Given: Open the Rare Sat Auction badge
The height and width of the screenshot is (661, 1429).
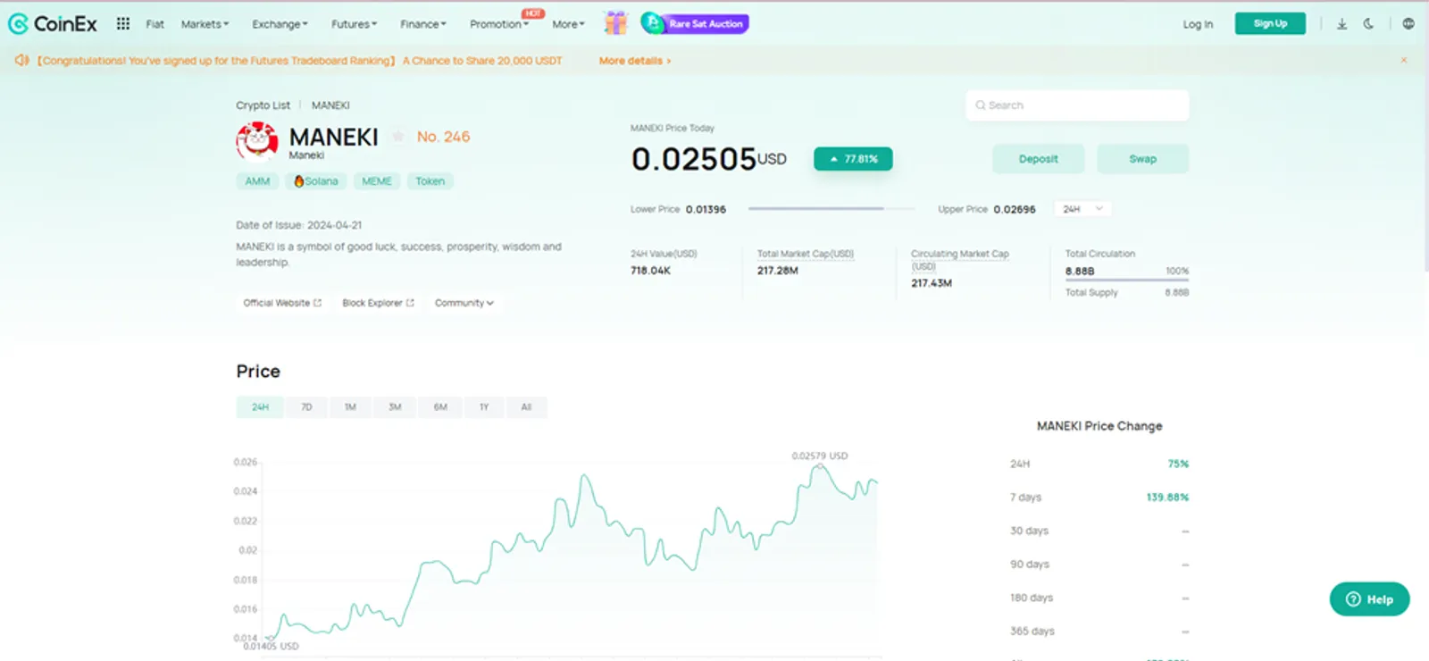Looking at the screenshot, I should [x=695, y=24].
